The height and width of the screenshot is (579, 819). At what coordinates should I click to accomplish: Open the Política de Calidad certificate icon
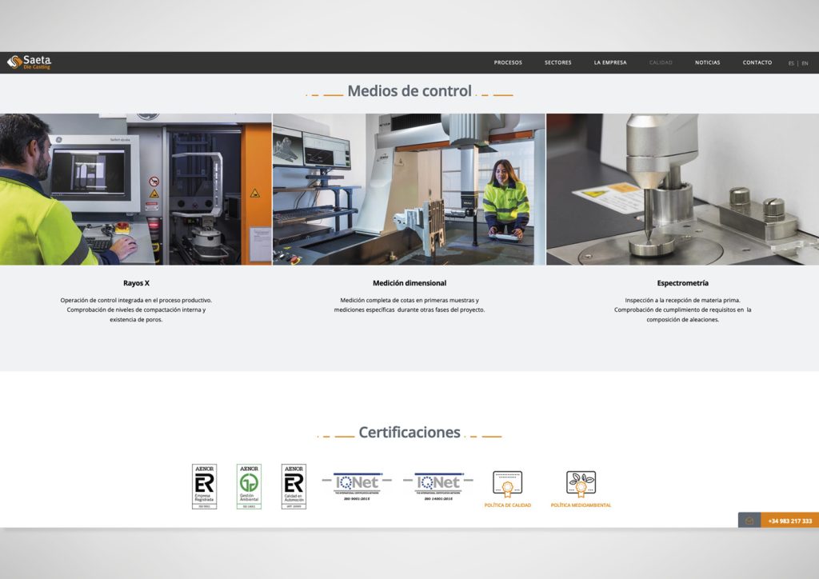pyautogui.click(x=508, y=483)
